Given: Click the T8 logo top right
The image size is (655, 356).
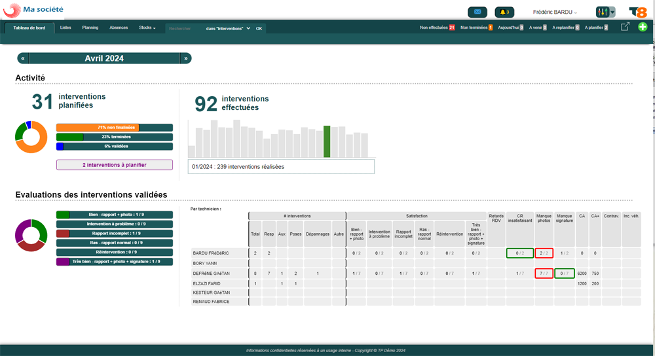Looking at the screenshot, I should click(638, 12).
